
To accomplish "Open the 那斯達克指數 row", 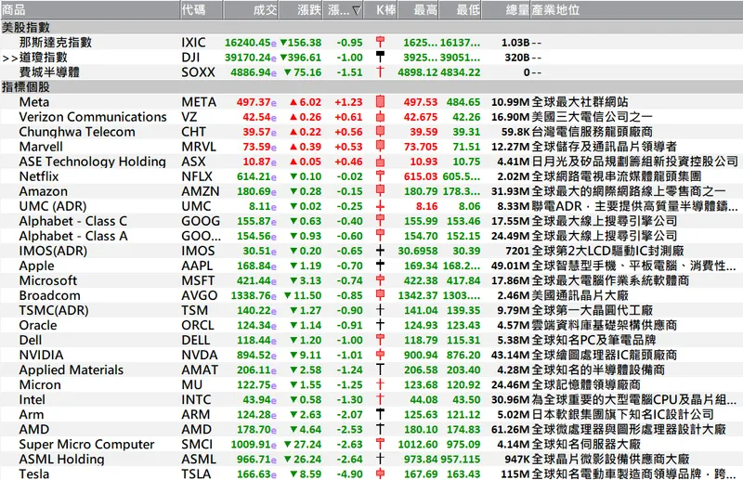I will tap(371, 43).
